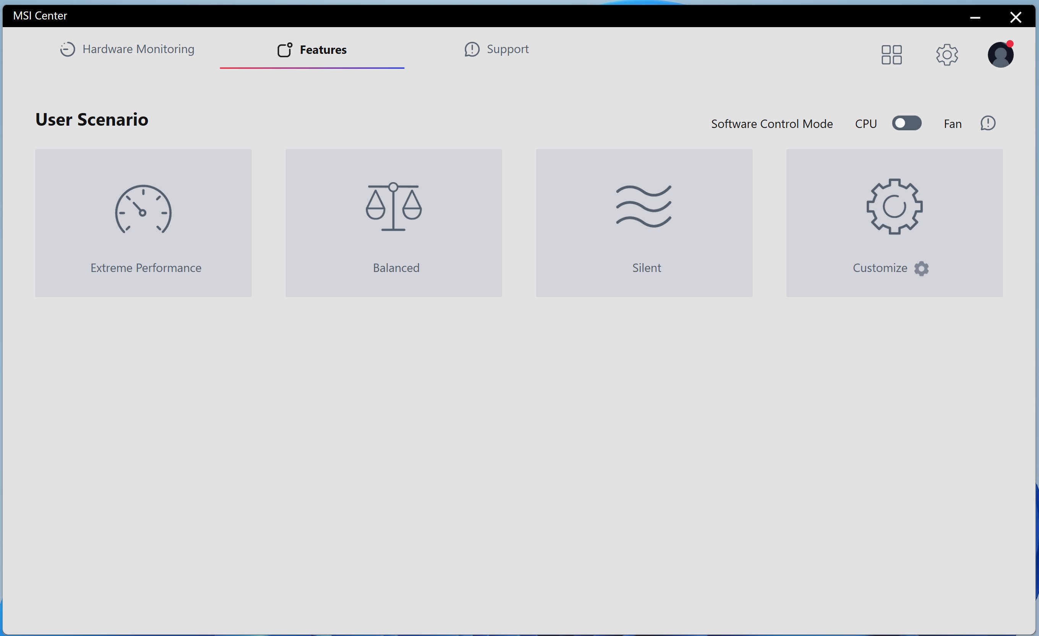
Task: Minimize the MSI Center window
Action: tap(974, 17)
